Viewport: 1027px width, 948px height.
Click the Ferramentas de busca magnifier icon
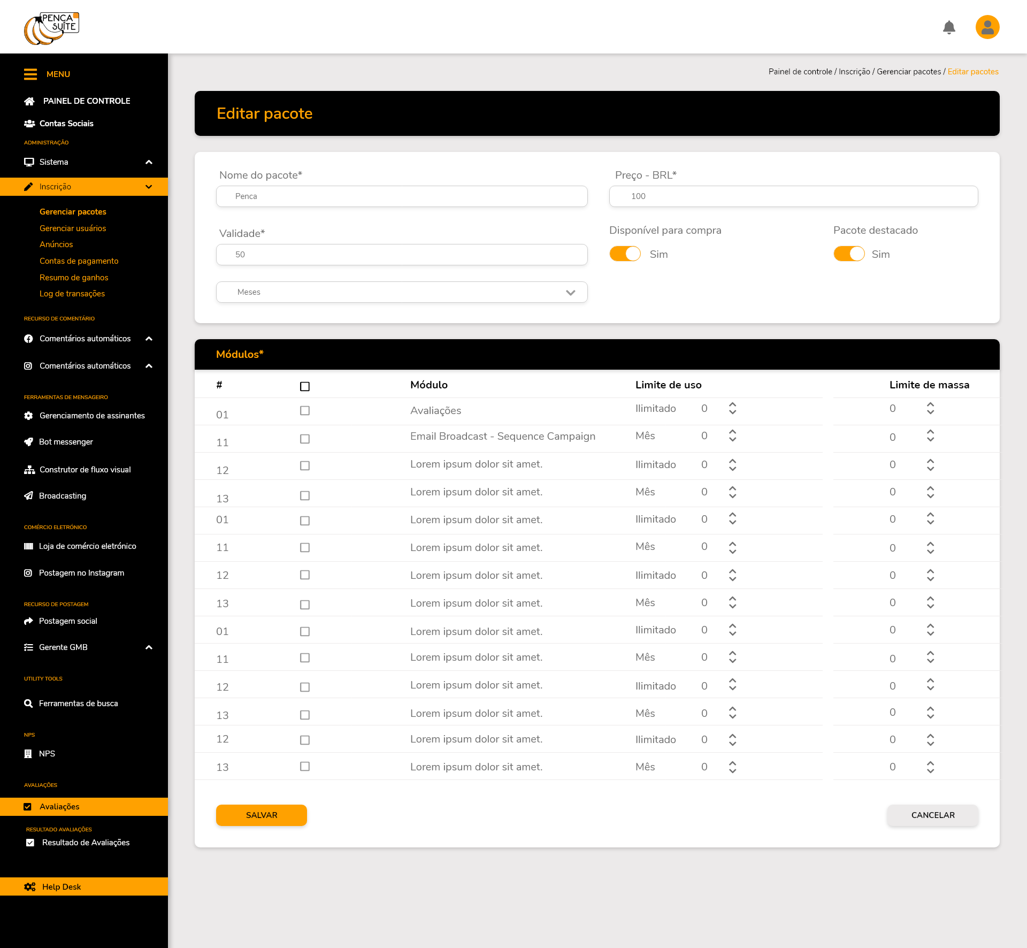(x=29, y=704)
